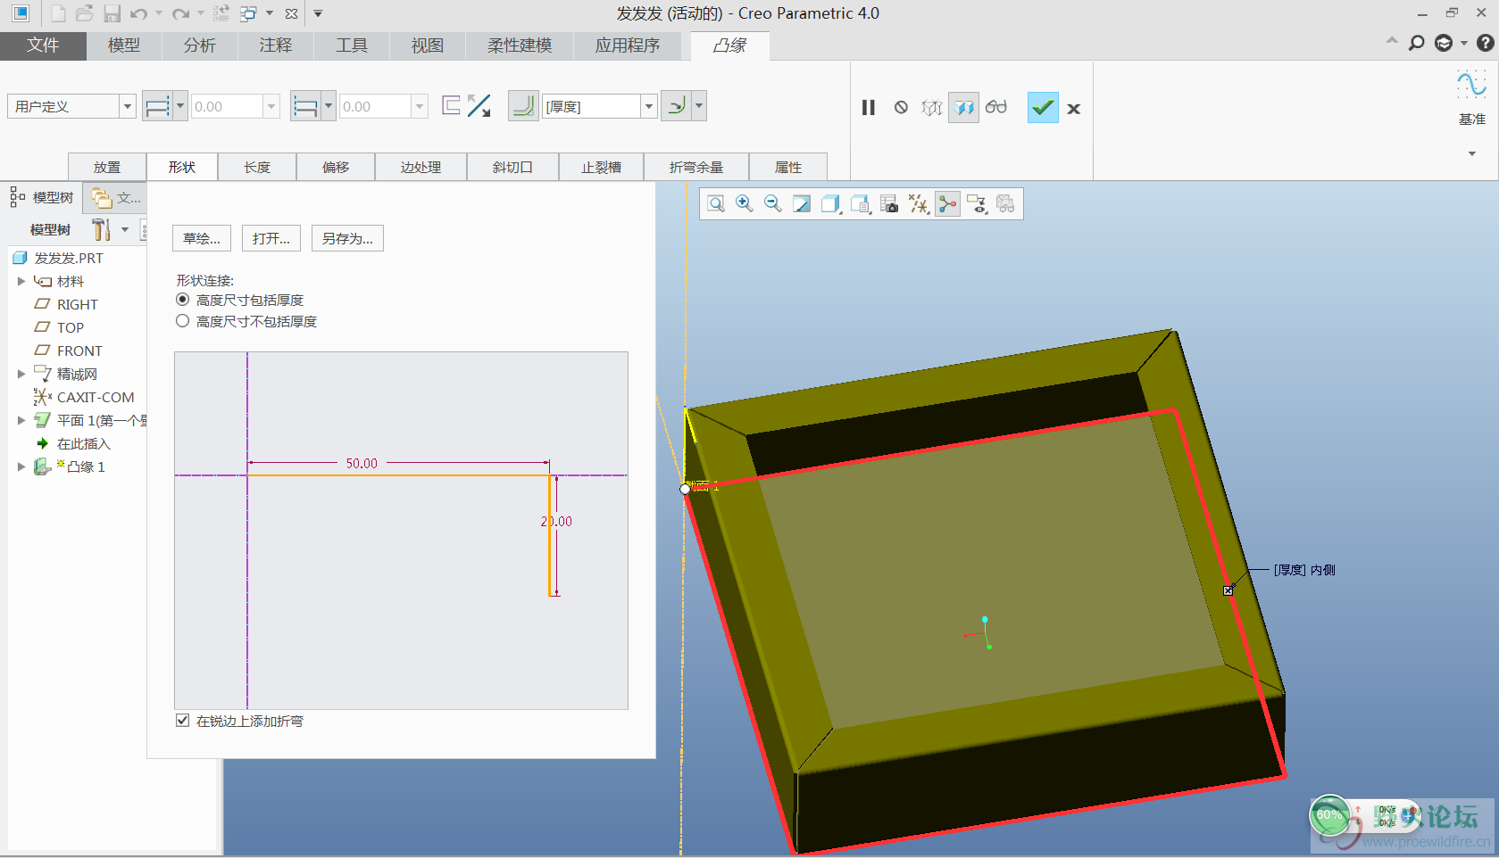Viewport: 1499px width, 858px height.
Task: Select the radio button 高度尺寸包括厚度
Action: (x=183, y=300)
